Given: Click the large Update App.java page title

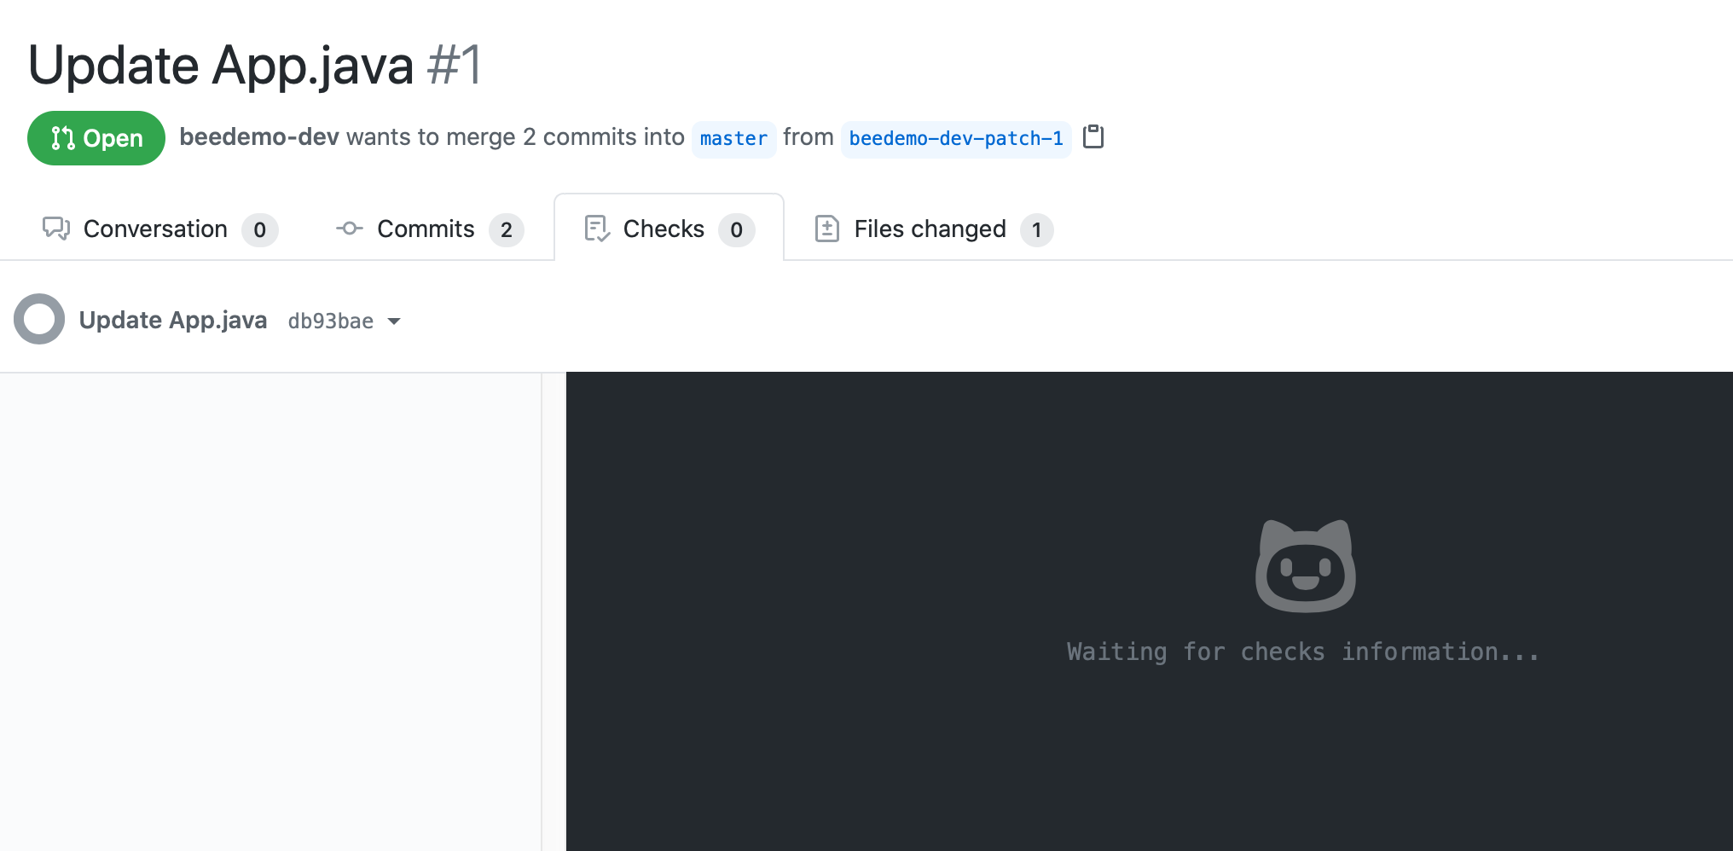Looking at the screenshot, I should [220, 66].
